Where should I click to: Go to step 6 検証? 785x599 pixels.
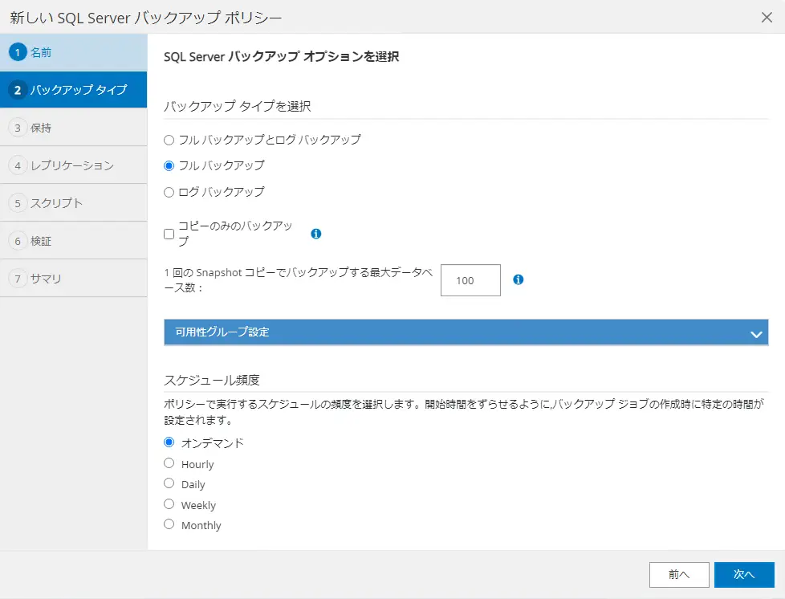(x=74, y=240)
